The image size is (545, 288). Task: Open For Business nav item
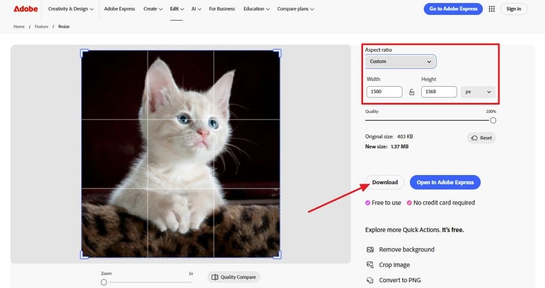(x=222, y=9)
